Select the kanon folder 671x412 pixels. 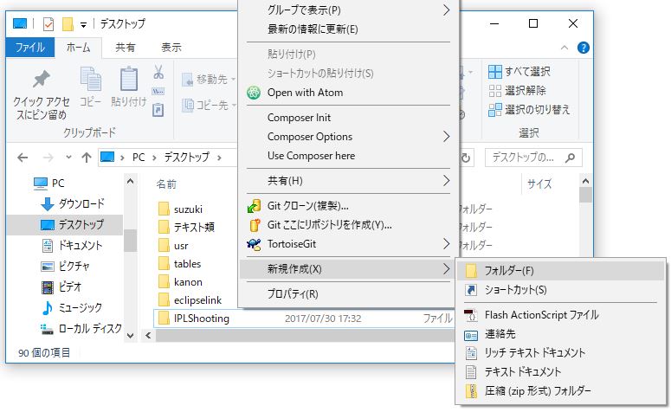tap(180, 282)
